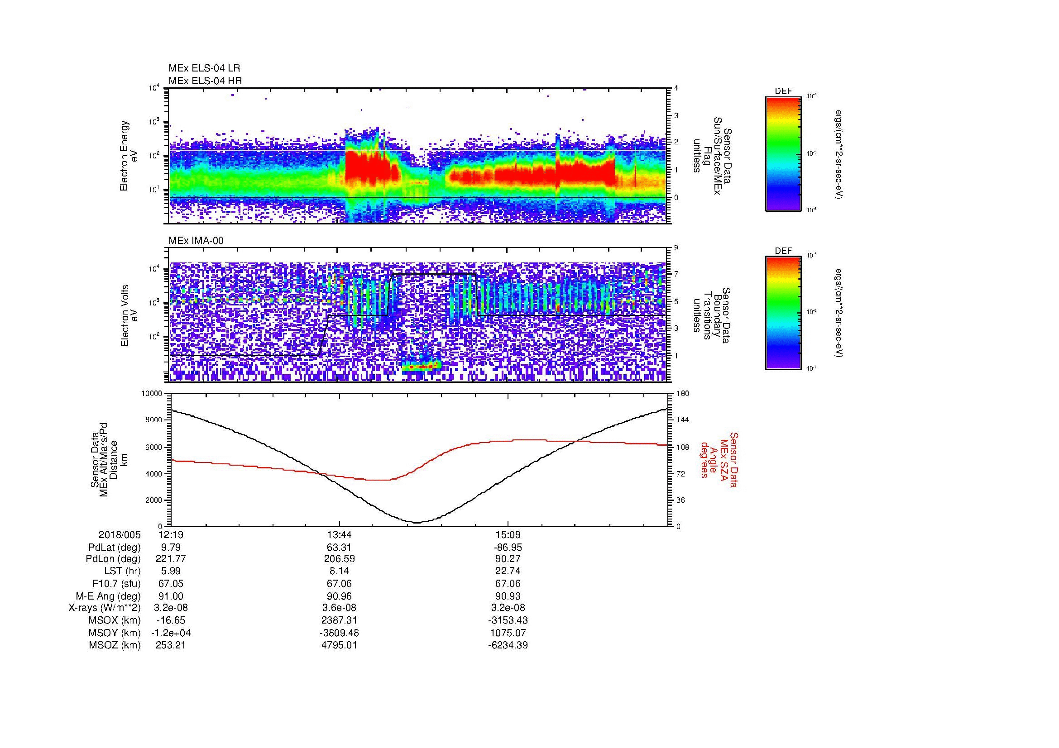Click the M-E Ang value 91.00

pos(171,596)
